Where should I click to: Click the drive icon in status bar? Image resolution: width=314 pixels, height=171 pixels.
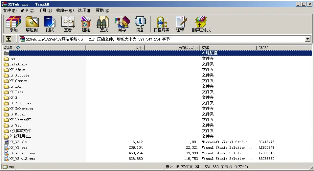[5, 167]
